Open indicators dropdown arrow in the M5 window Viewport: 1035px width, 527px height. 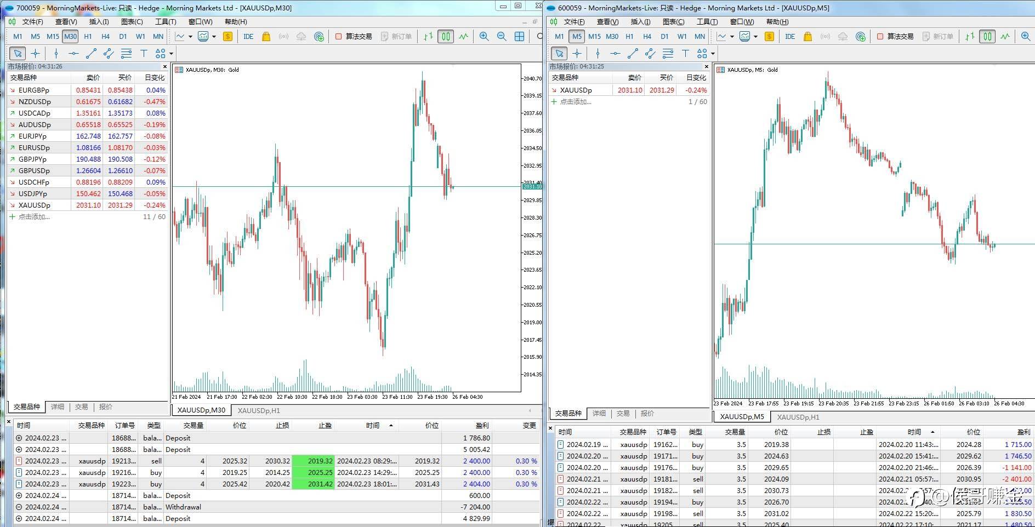(x=732, y=37)
